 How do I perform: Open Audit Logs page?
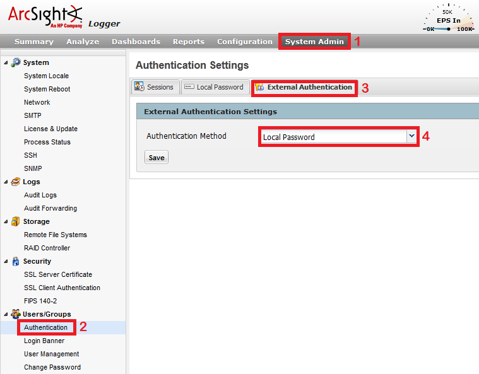(40, 195)
